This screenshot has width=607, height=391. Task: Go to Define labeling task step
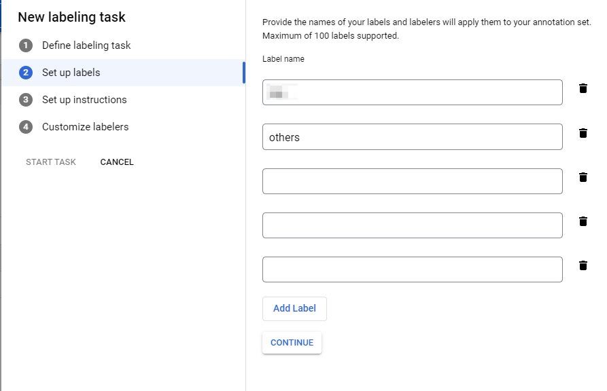(x=86, y=45)
